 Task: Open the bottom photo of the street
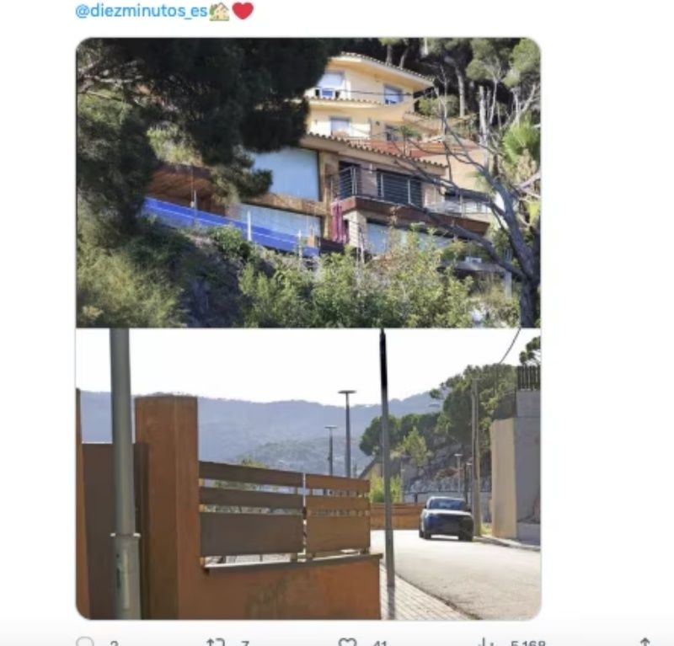(x=308, y=473)
